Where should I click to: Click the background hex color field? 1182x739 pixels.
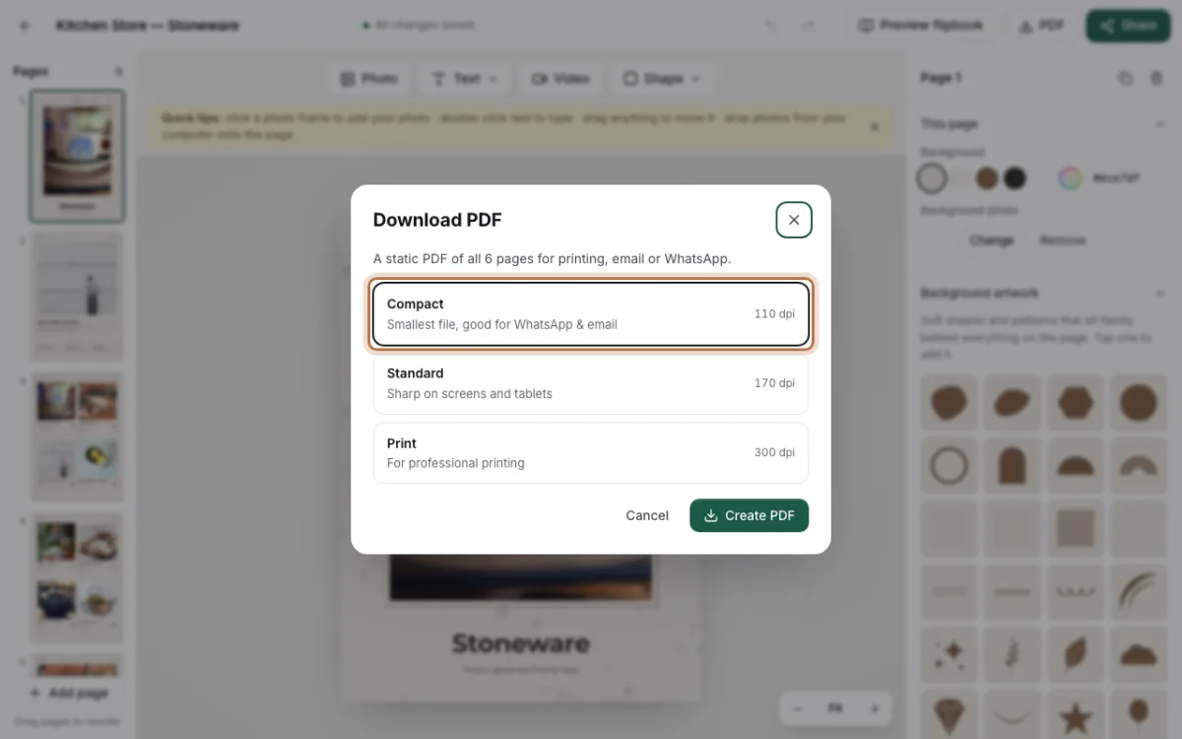point(1122,178)
